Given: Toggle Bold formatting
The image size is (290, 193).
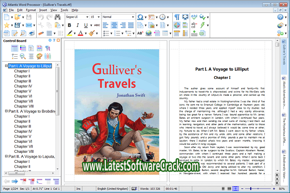Looking at the screenshot, I should [x=70, y=25].
